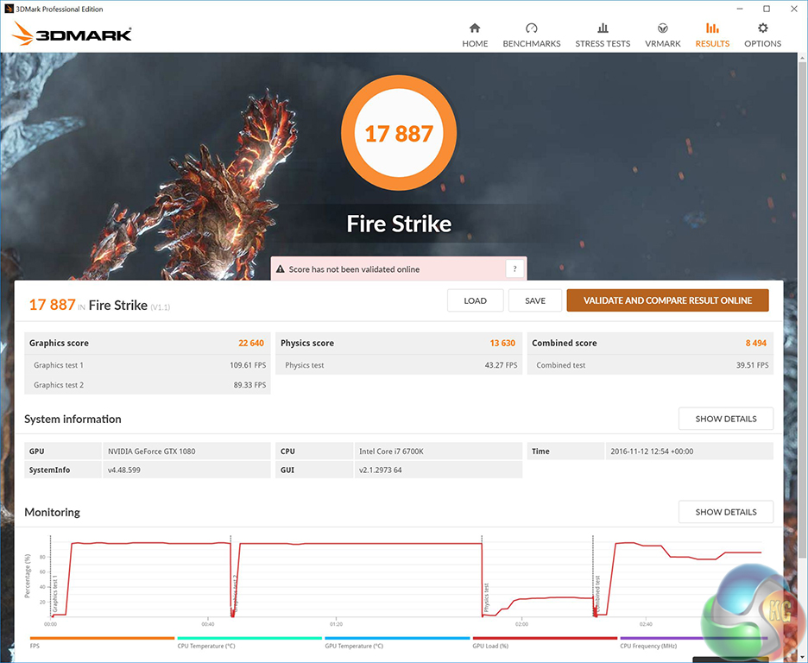Screen dimensions: 808x663
Task: Click the Stress Tests bar-chart icon
Action: pyautogui.click(x=603, y=28)
